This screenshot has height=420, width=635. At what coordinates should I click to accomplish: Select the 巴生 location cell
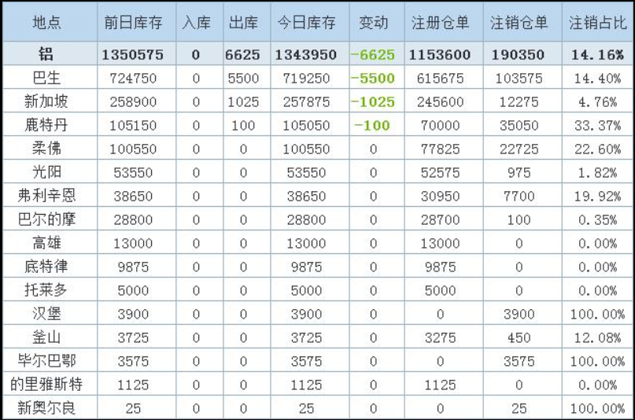(49, 79)
